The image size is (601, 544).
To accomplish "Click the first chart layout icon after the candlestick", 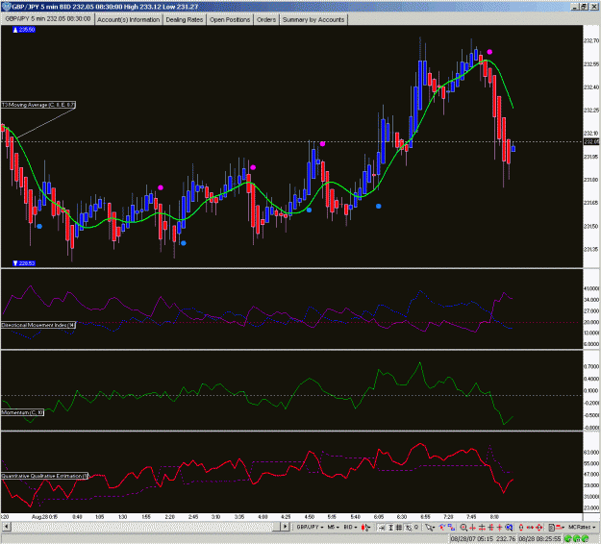I will pyautogui.click(x=382, y=528).
